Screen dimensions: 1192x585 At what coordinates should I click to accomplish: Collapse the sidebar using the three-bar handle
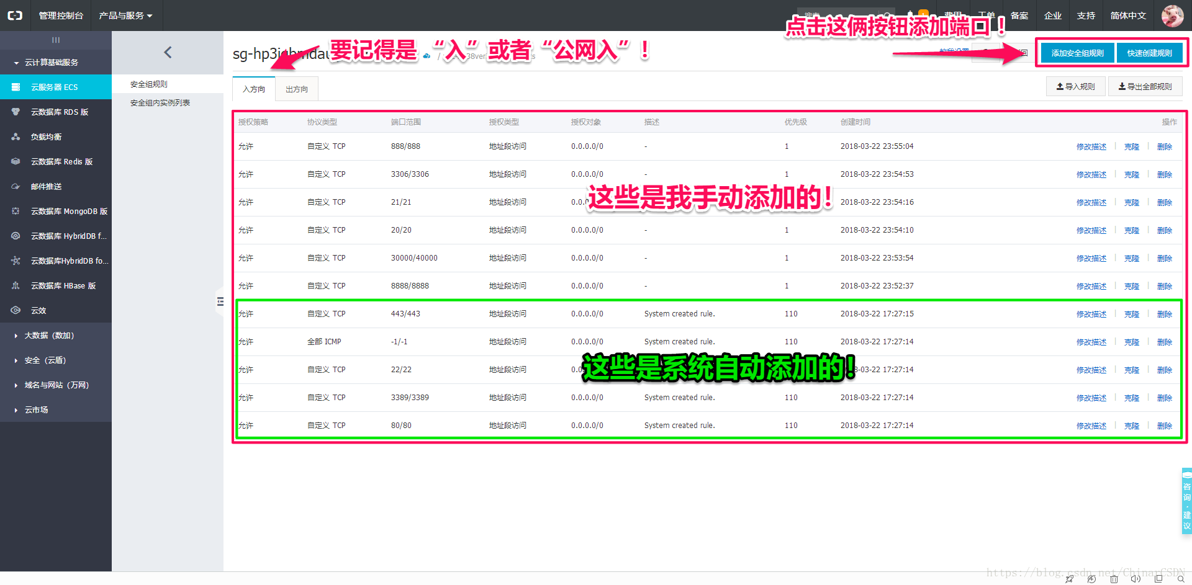56,40
